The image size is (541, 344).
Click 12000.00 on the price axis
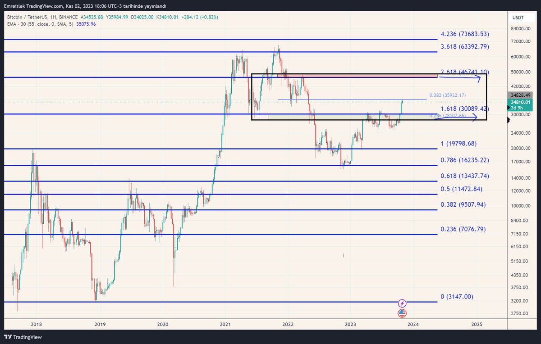[522, 191]
